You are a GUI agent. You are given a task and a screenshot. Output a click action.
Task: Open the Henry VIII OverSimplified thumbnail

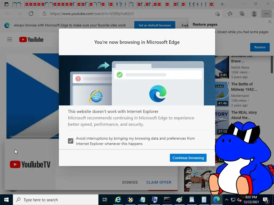(x=197, y=179)
